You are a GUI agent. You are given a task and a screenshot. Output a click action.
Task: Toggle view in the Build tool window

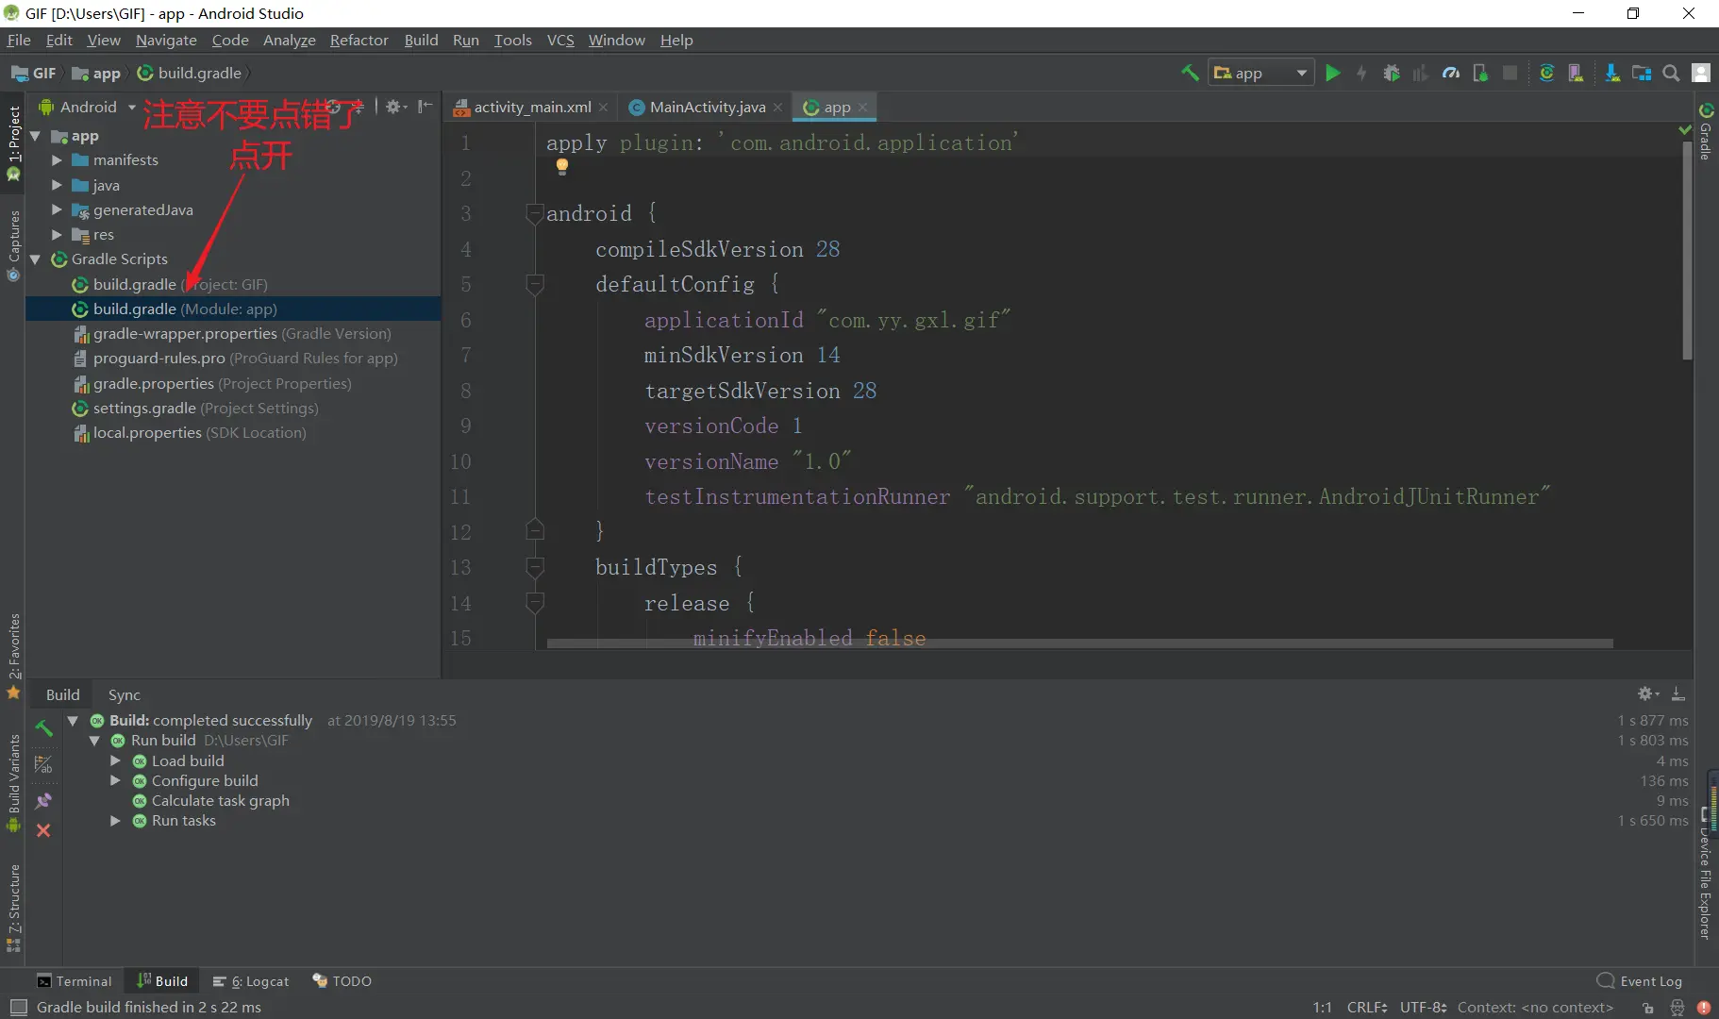tap(43, 764)
